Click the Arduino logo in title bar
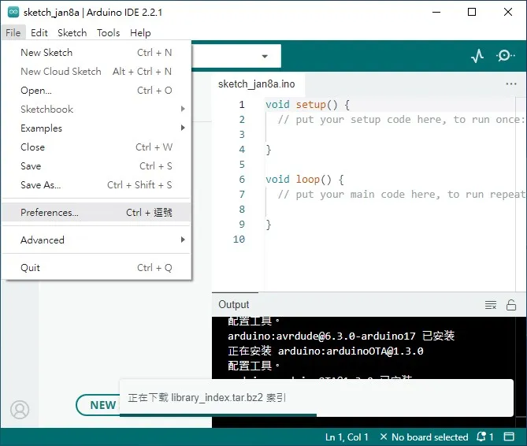This screenshot has width=527, height=446. [x=13, y=12]
